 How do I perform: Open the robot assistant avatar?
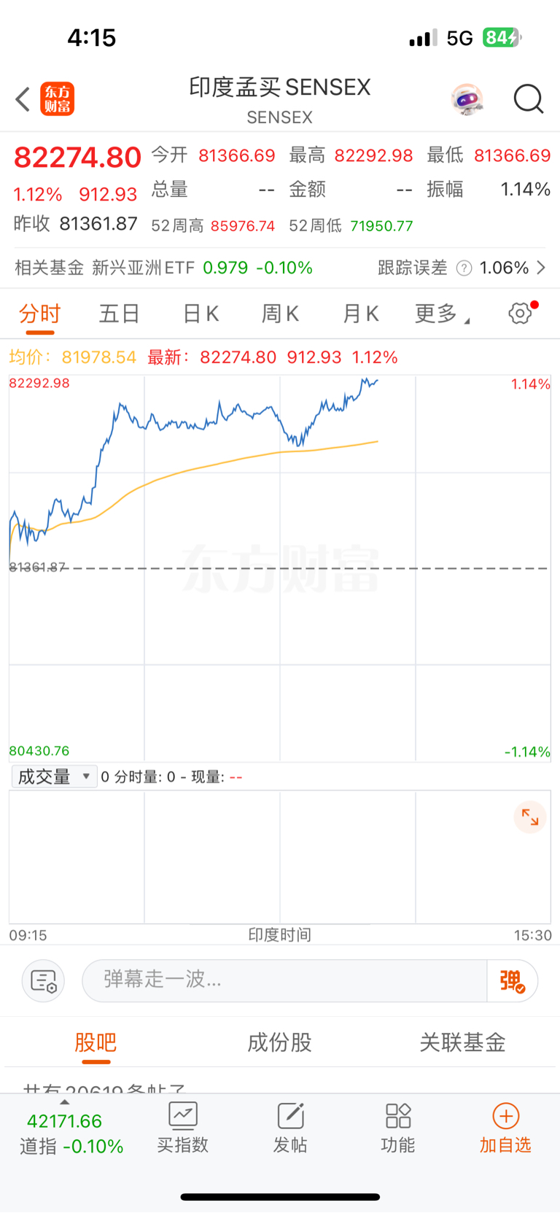467,99
